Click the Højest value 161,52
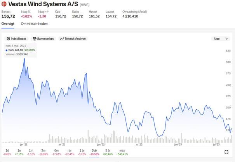Screen dimensions: 235x162 point(94,16)
